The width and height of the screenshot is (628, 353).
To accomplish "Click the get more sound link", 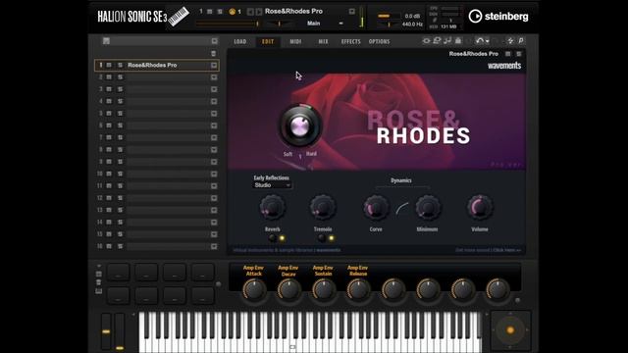I will [x=489, y=250].
